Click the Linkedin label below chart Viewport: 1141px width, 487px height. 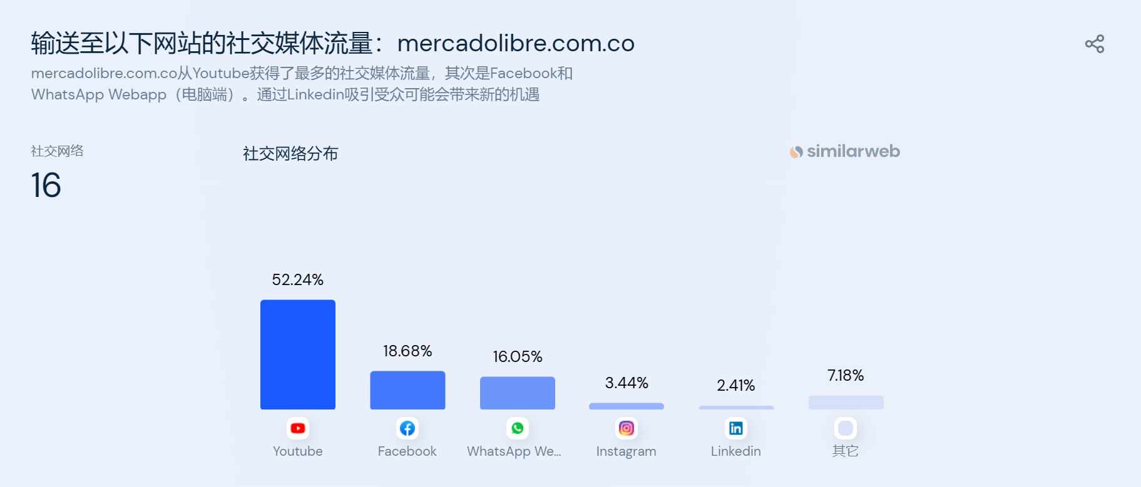(x=736, y=451)
